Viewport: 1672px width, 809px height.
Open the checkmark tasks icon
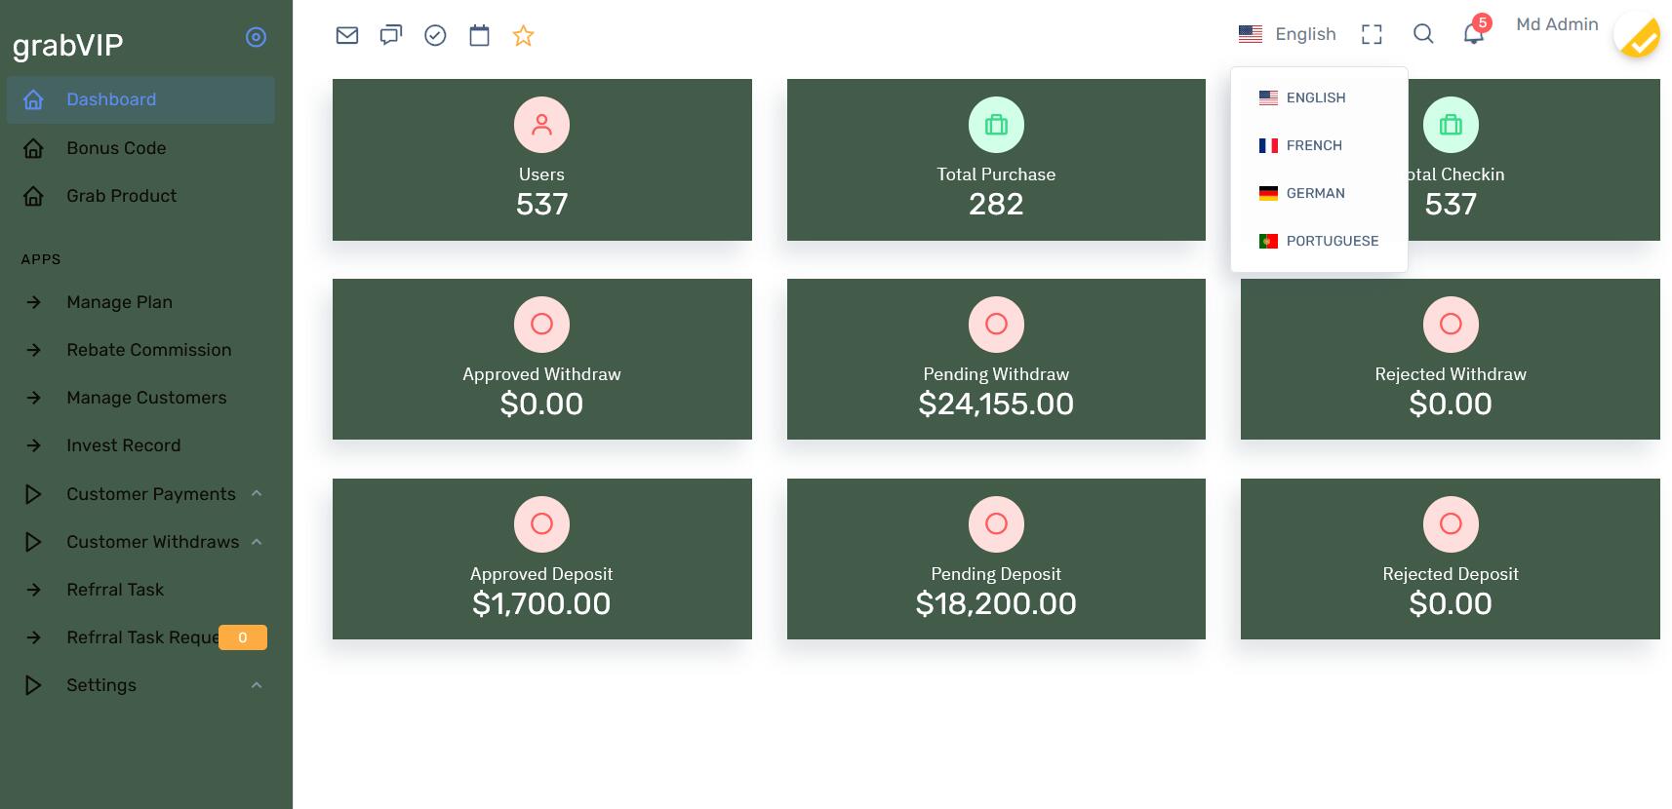[435, 35]
